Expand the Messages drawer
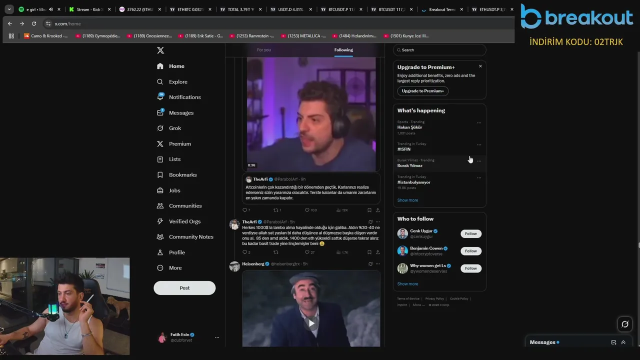The height and width of the screenshot is (360, 640). point(623,342)
